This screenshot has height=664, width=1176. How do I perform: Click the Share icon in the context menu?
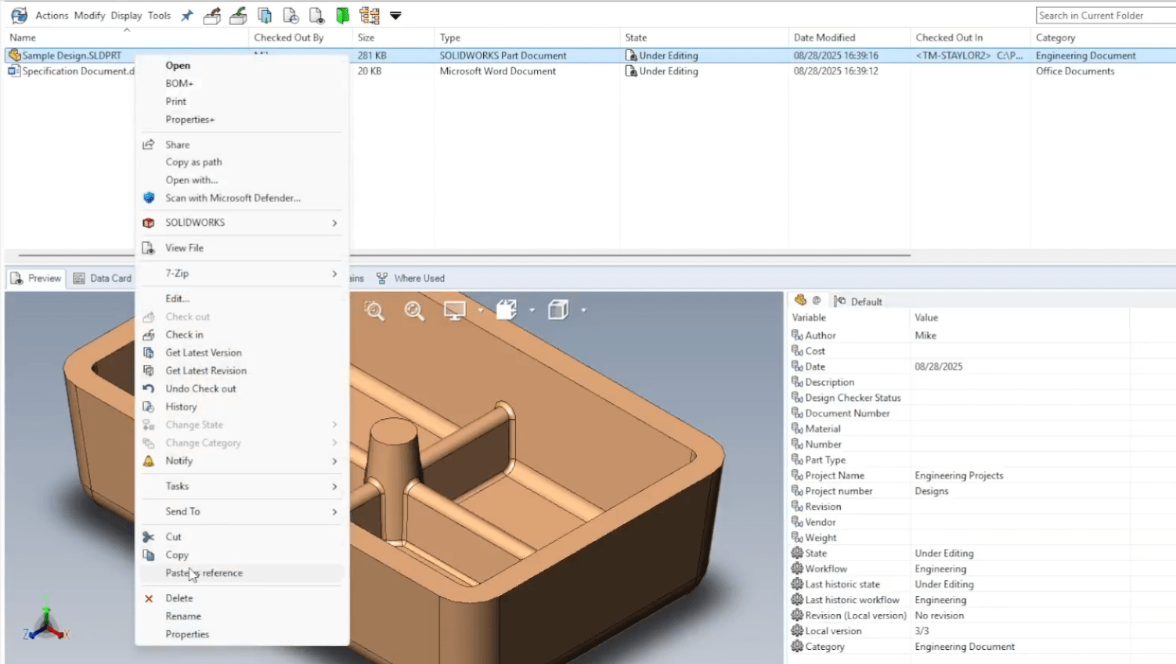click(x=149, y=145)
